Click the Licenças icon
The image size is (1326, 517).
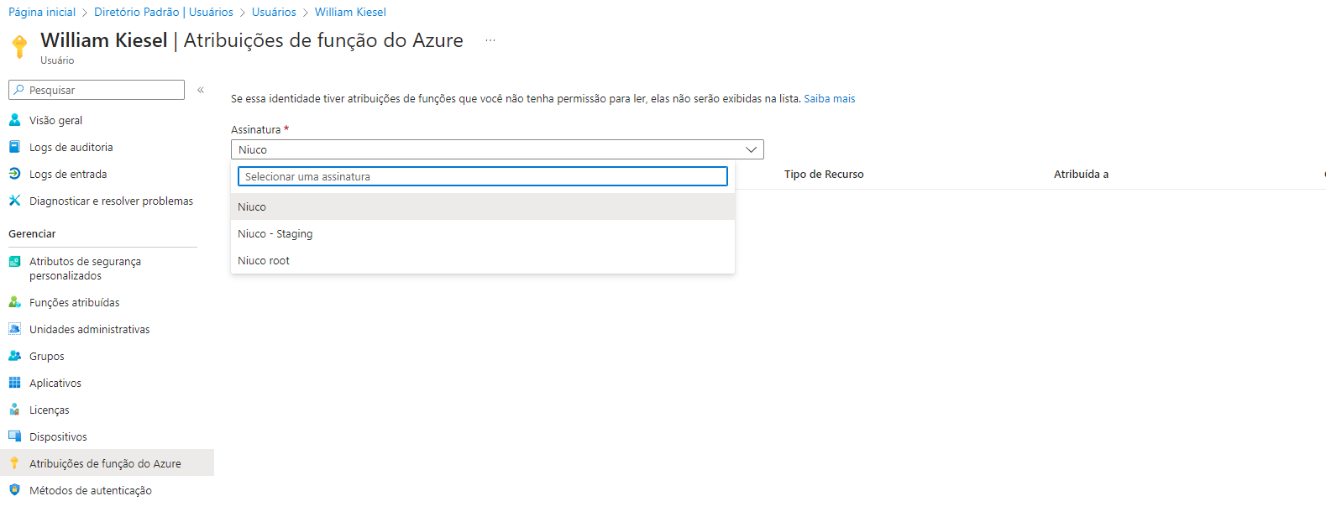[14, 410]
